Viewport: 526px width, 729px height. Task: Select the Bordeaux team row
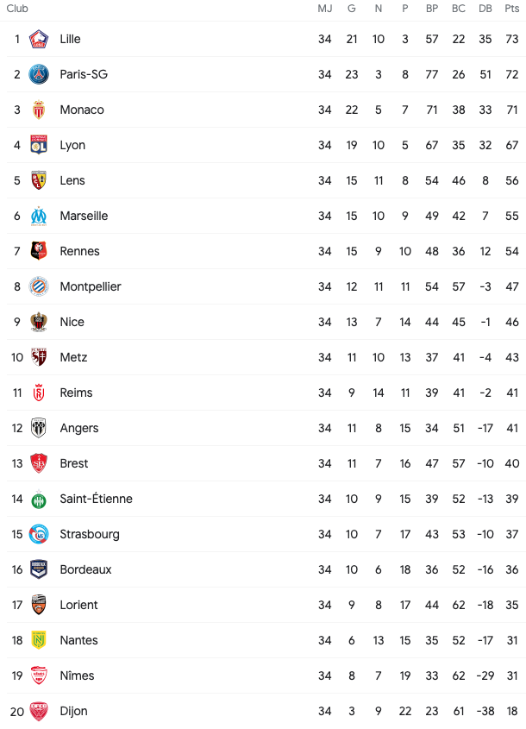click(266, 569)
